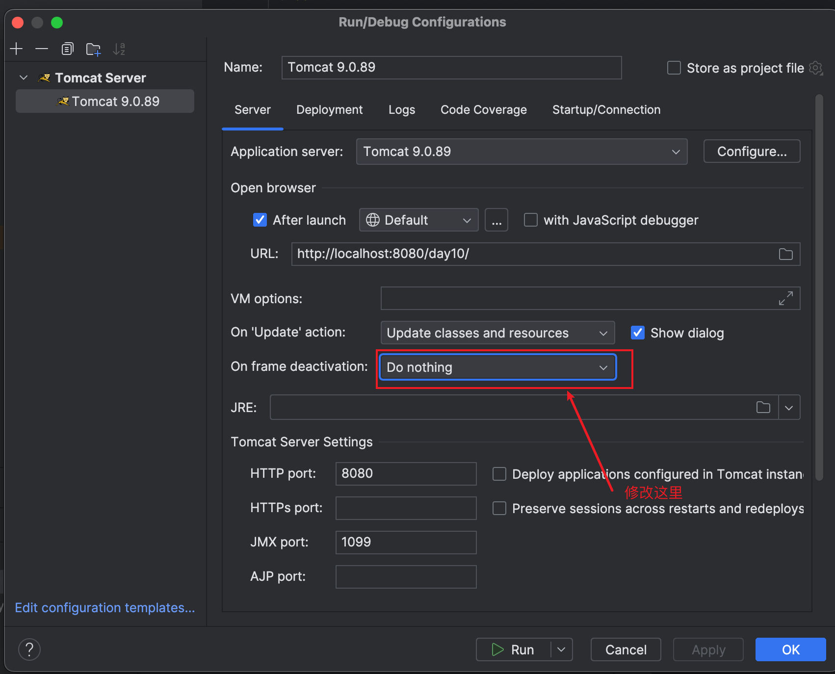Click the folder browse icon in JRE field
The width and height of the screenshot is (835, 674).
click(x=763, y=408)
